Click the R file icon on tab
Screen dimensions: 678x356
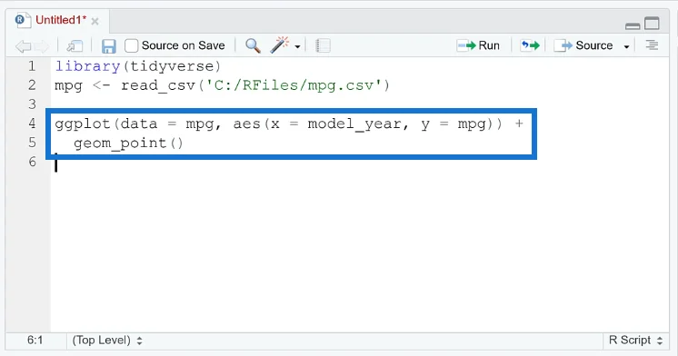(23, 20)
